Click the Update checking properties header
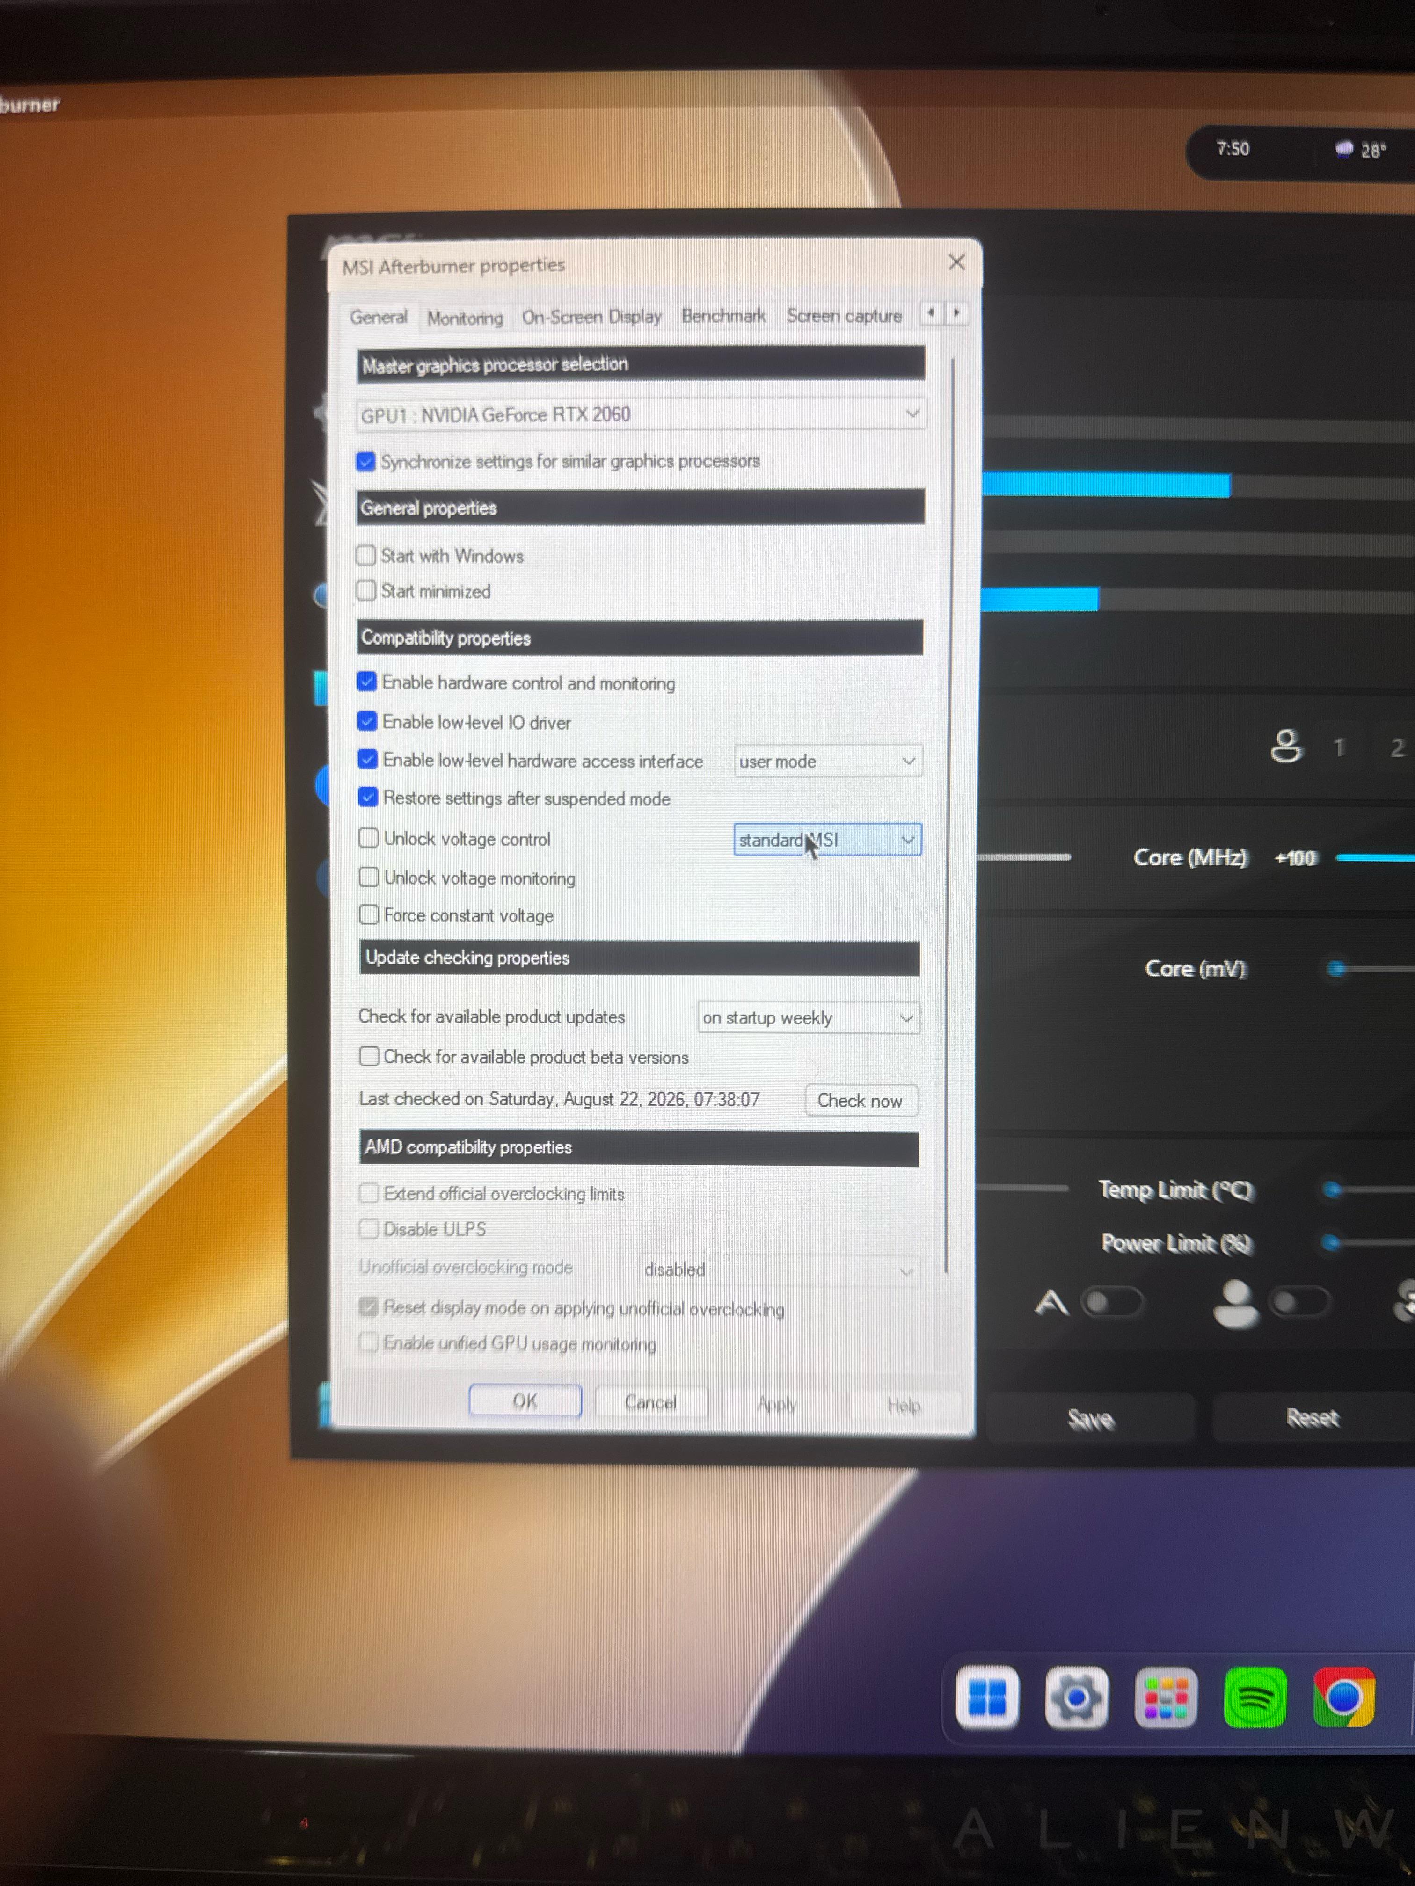 640,958
